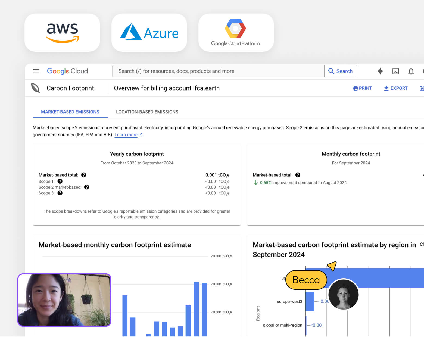
Task: Switch to Market-Based Emissions tab
Action: pyautogui.click(x=70, y=112)
